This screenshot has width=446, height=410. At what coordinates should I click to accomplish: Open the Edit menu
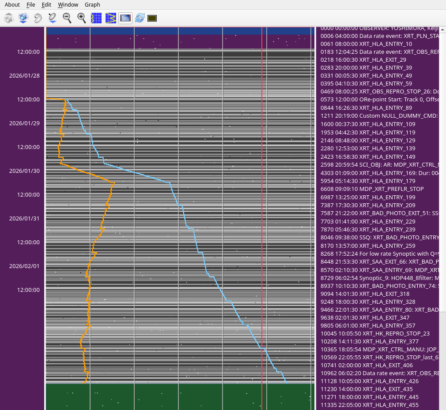pos(46,4)
